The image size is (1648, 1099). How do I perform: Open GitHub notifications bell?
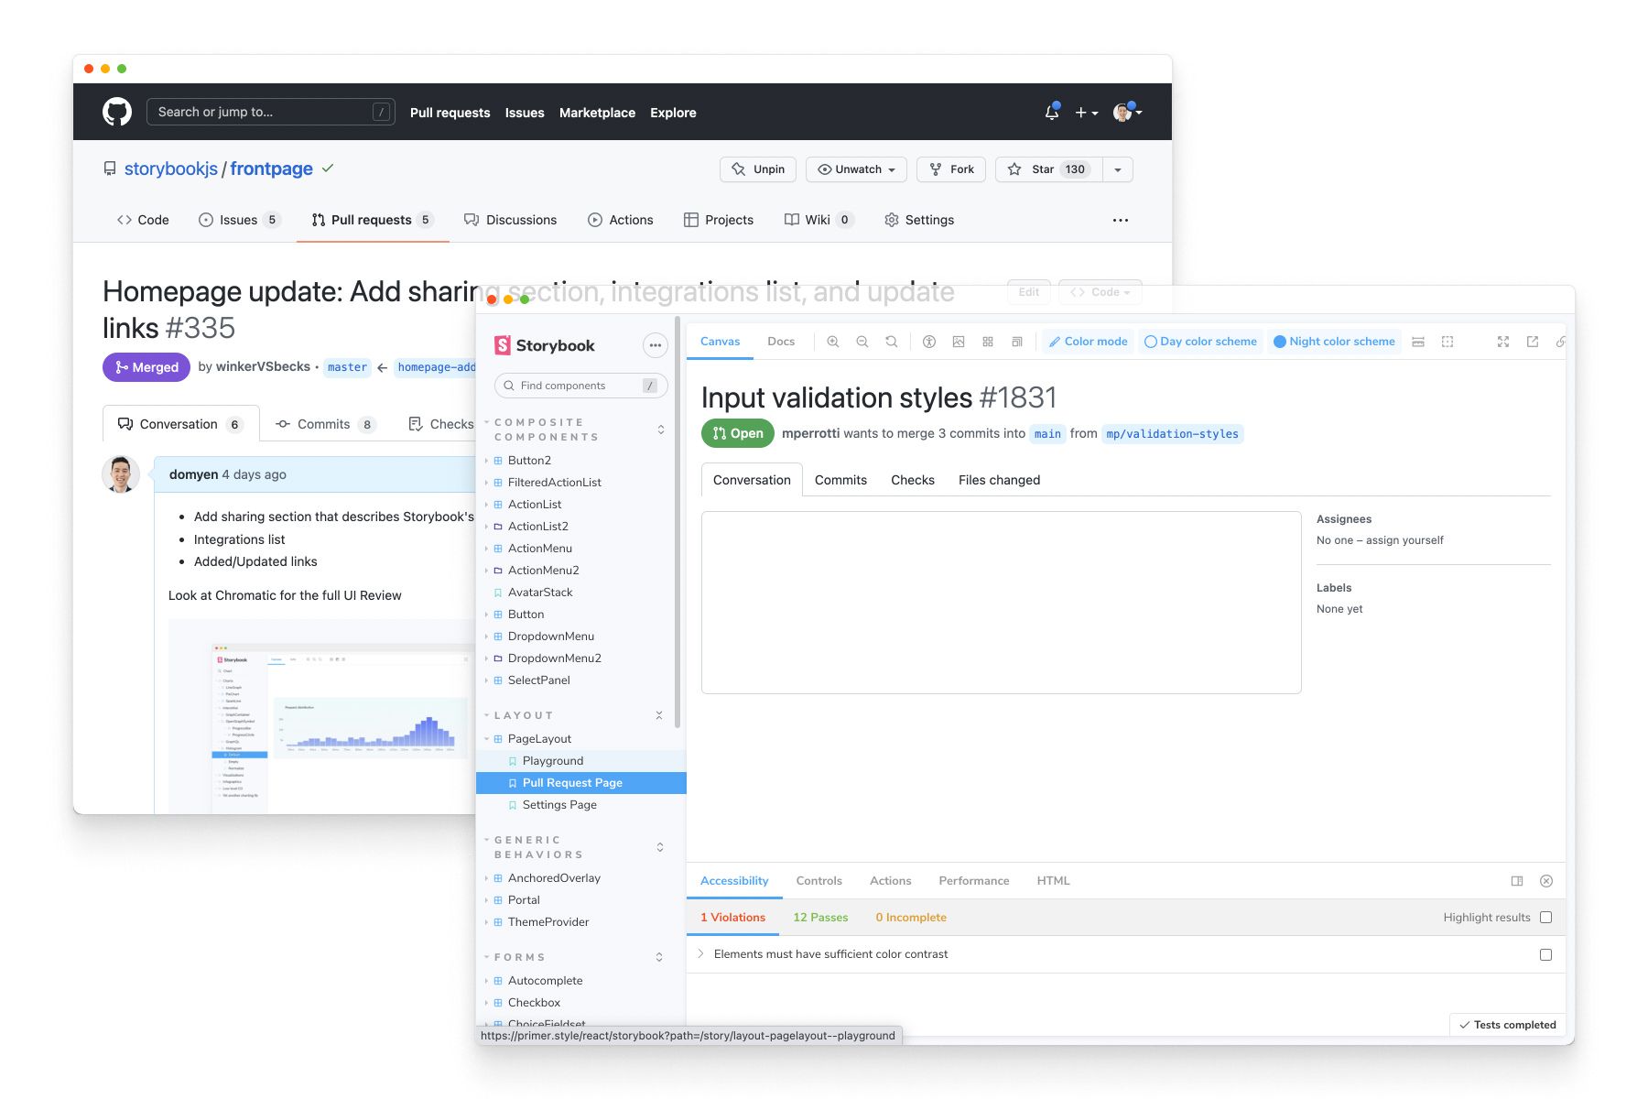click(x=1052, y=112)
